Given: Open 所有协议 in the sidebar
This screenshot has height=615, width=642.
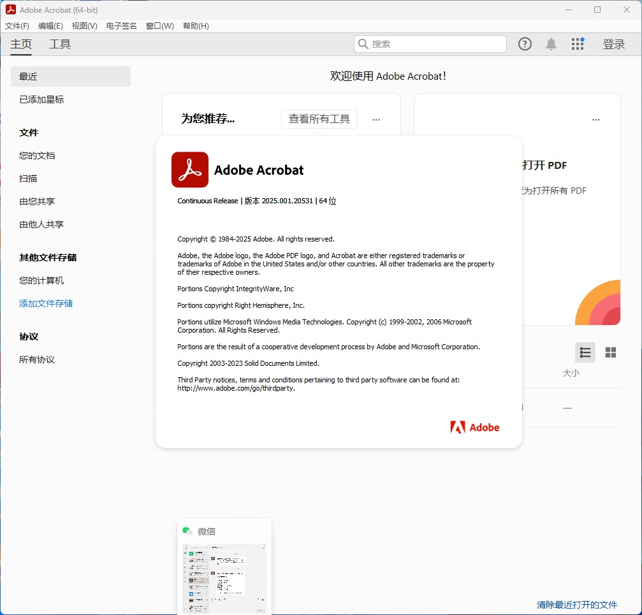Looking at the screenshot, I should click(37, 359).
